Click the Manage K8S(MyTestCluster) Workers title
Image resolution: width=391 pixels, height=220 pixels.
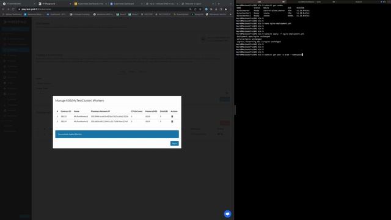pyautogui.click(x=79, y=100)
